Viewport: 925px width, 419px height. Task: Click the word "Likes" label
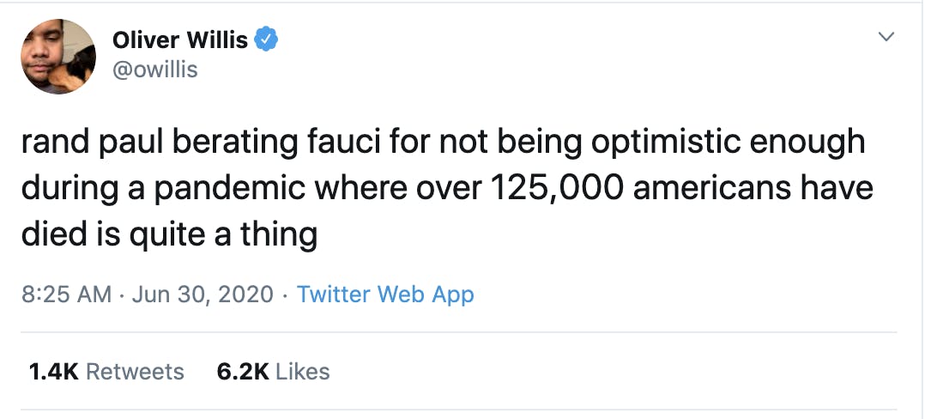[x=303, y=372]
